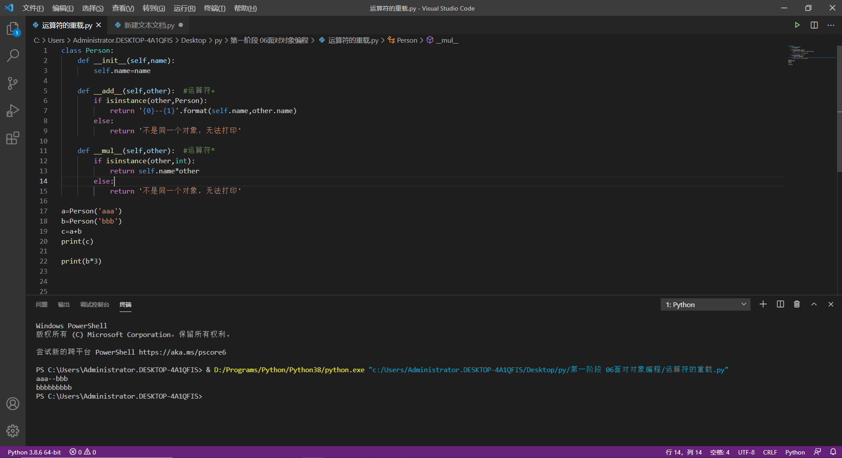This screenshot has width=842, height=458.
Task: Open 转到(G) menu
Action: (154, 8)
